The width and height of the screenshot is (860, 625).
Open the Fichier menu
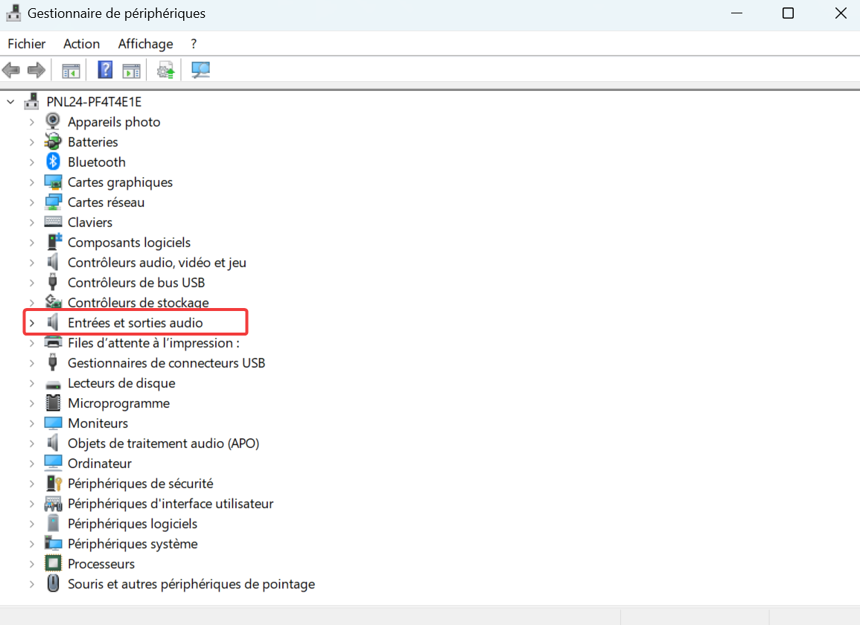point(27,44)
